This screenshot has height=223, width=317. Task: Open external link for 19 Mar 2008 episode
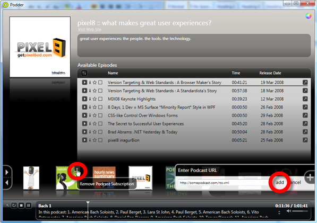click(x=305, y=82)
